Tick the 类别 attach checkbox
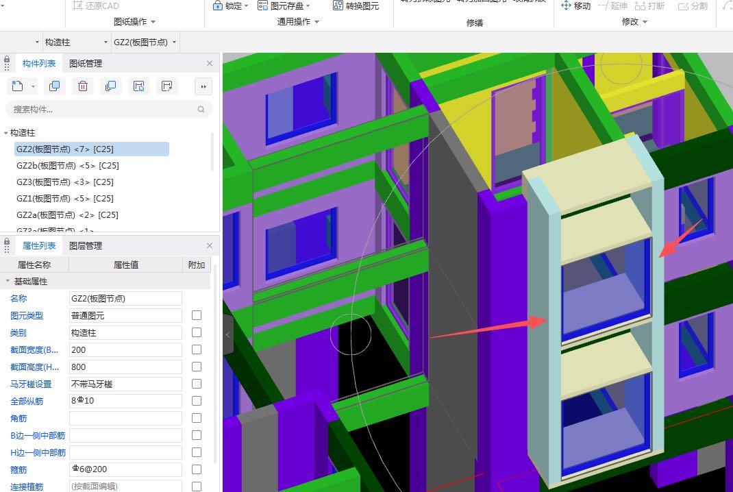This screenshot has height=492, width=733. pos(197,332)
